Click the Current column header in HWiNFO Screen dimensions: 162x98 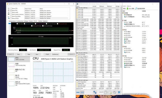tap(94, 6)
